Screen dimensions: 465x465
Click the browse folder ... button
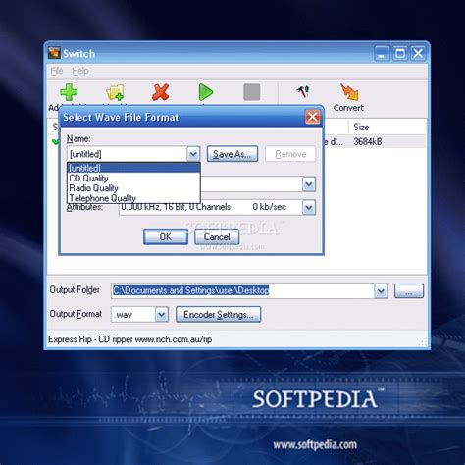click(x=409, y=291)
